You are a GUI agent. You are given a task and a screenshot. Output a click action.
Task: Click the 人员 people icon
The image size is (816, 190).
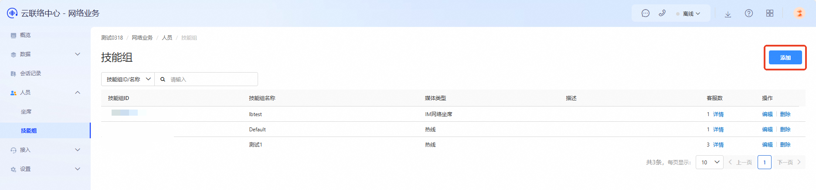[14, 93]
